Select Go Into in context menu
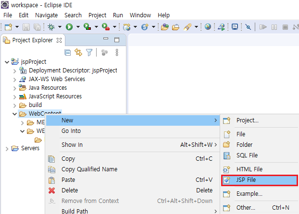 (133, 131)
